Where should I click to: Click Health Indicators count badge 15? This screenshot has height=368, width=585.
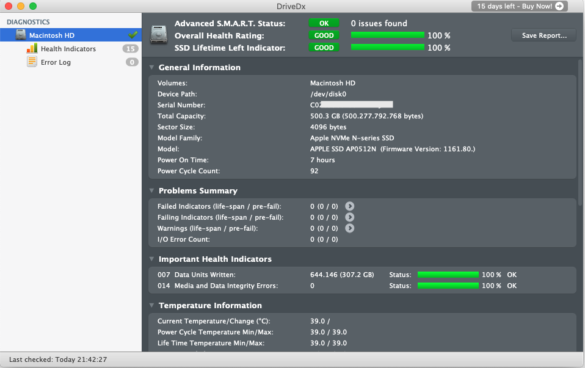(131, 49)
